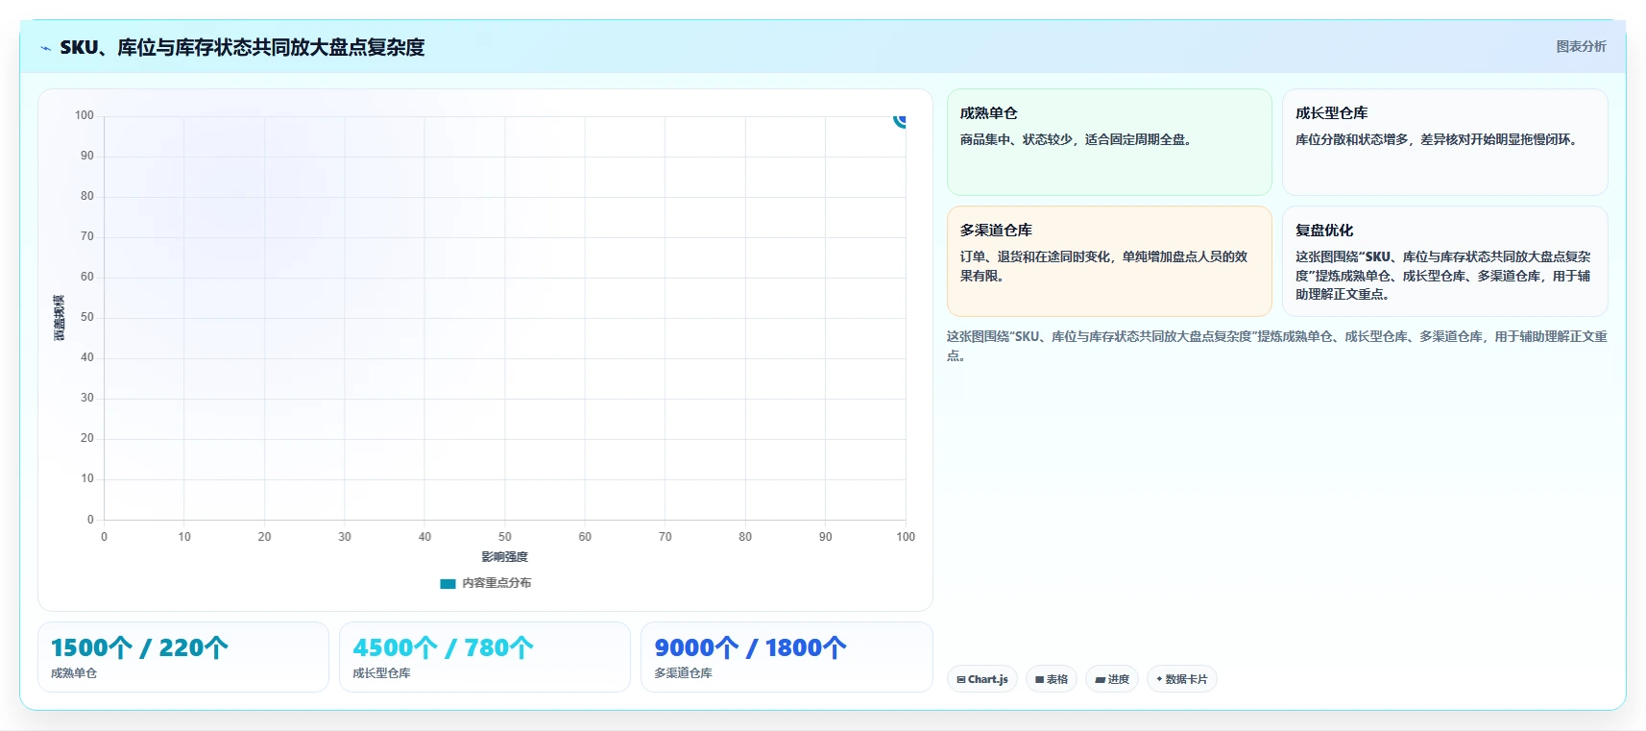Open the 成熟单仓 card
Viewport: 1646px width, 731px height.
point(1109,142)
